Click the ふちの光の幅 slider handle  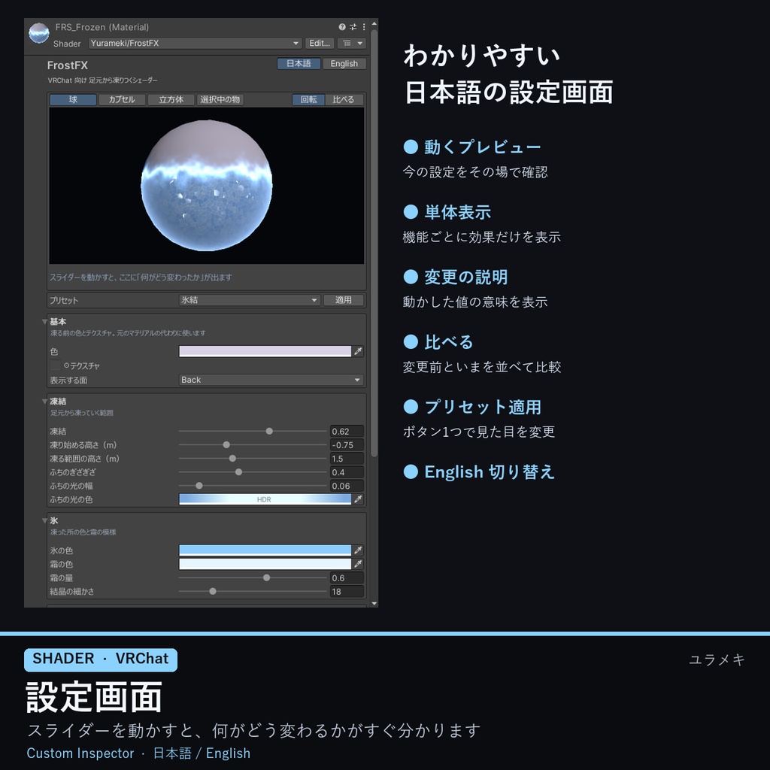click(199, 486)
